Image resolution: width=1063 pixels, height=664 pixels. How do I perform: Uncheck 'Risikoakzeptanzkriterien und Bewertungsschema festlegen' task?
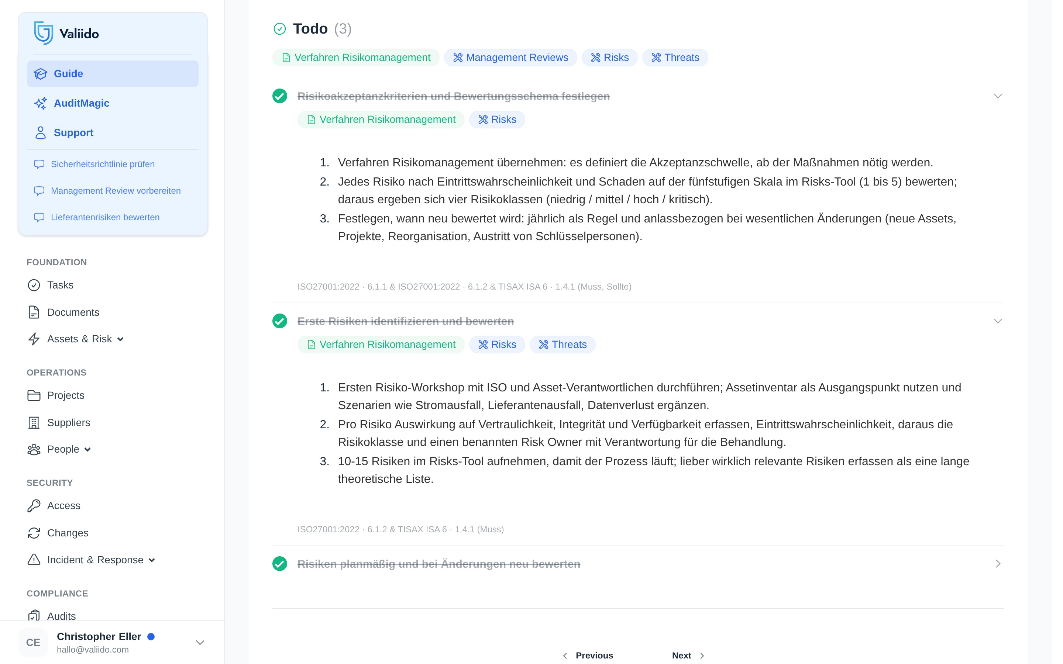coord(280,96)
